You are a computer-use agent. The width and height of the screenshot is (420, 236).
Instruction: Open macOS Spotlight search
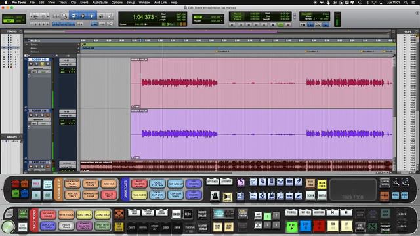406,3
